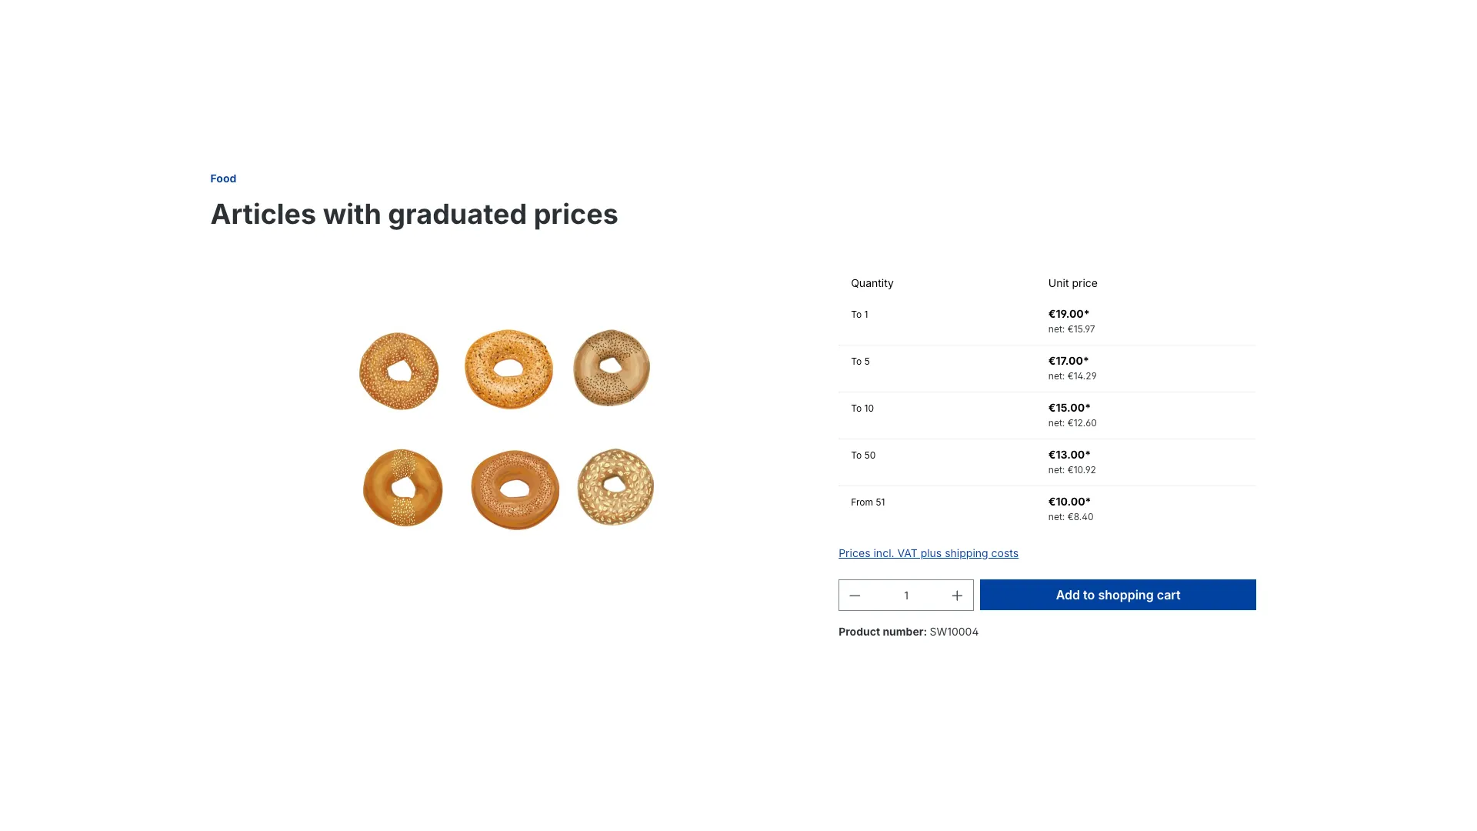Click the 'To 5' quantity tier label
The image size is (1477, 831).
pos(860,362)
